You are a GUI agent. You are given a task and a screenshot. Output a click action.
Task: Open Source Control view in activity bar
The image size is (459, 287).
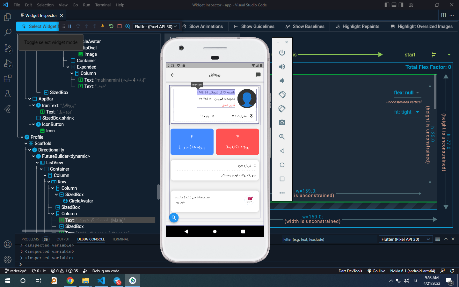click(x=8, y=48)
